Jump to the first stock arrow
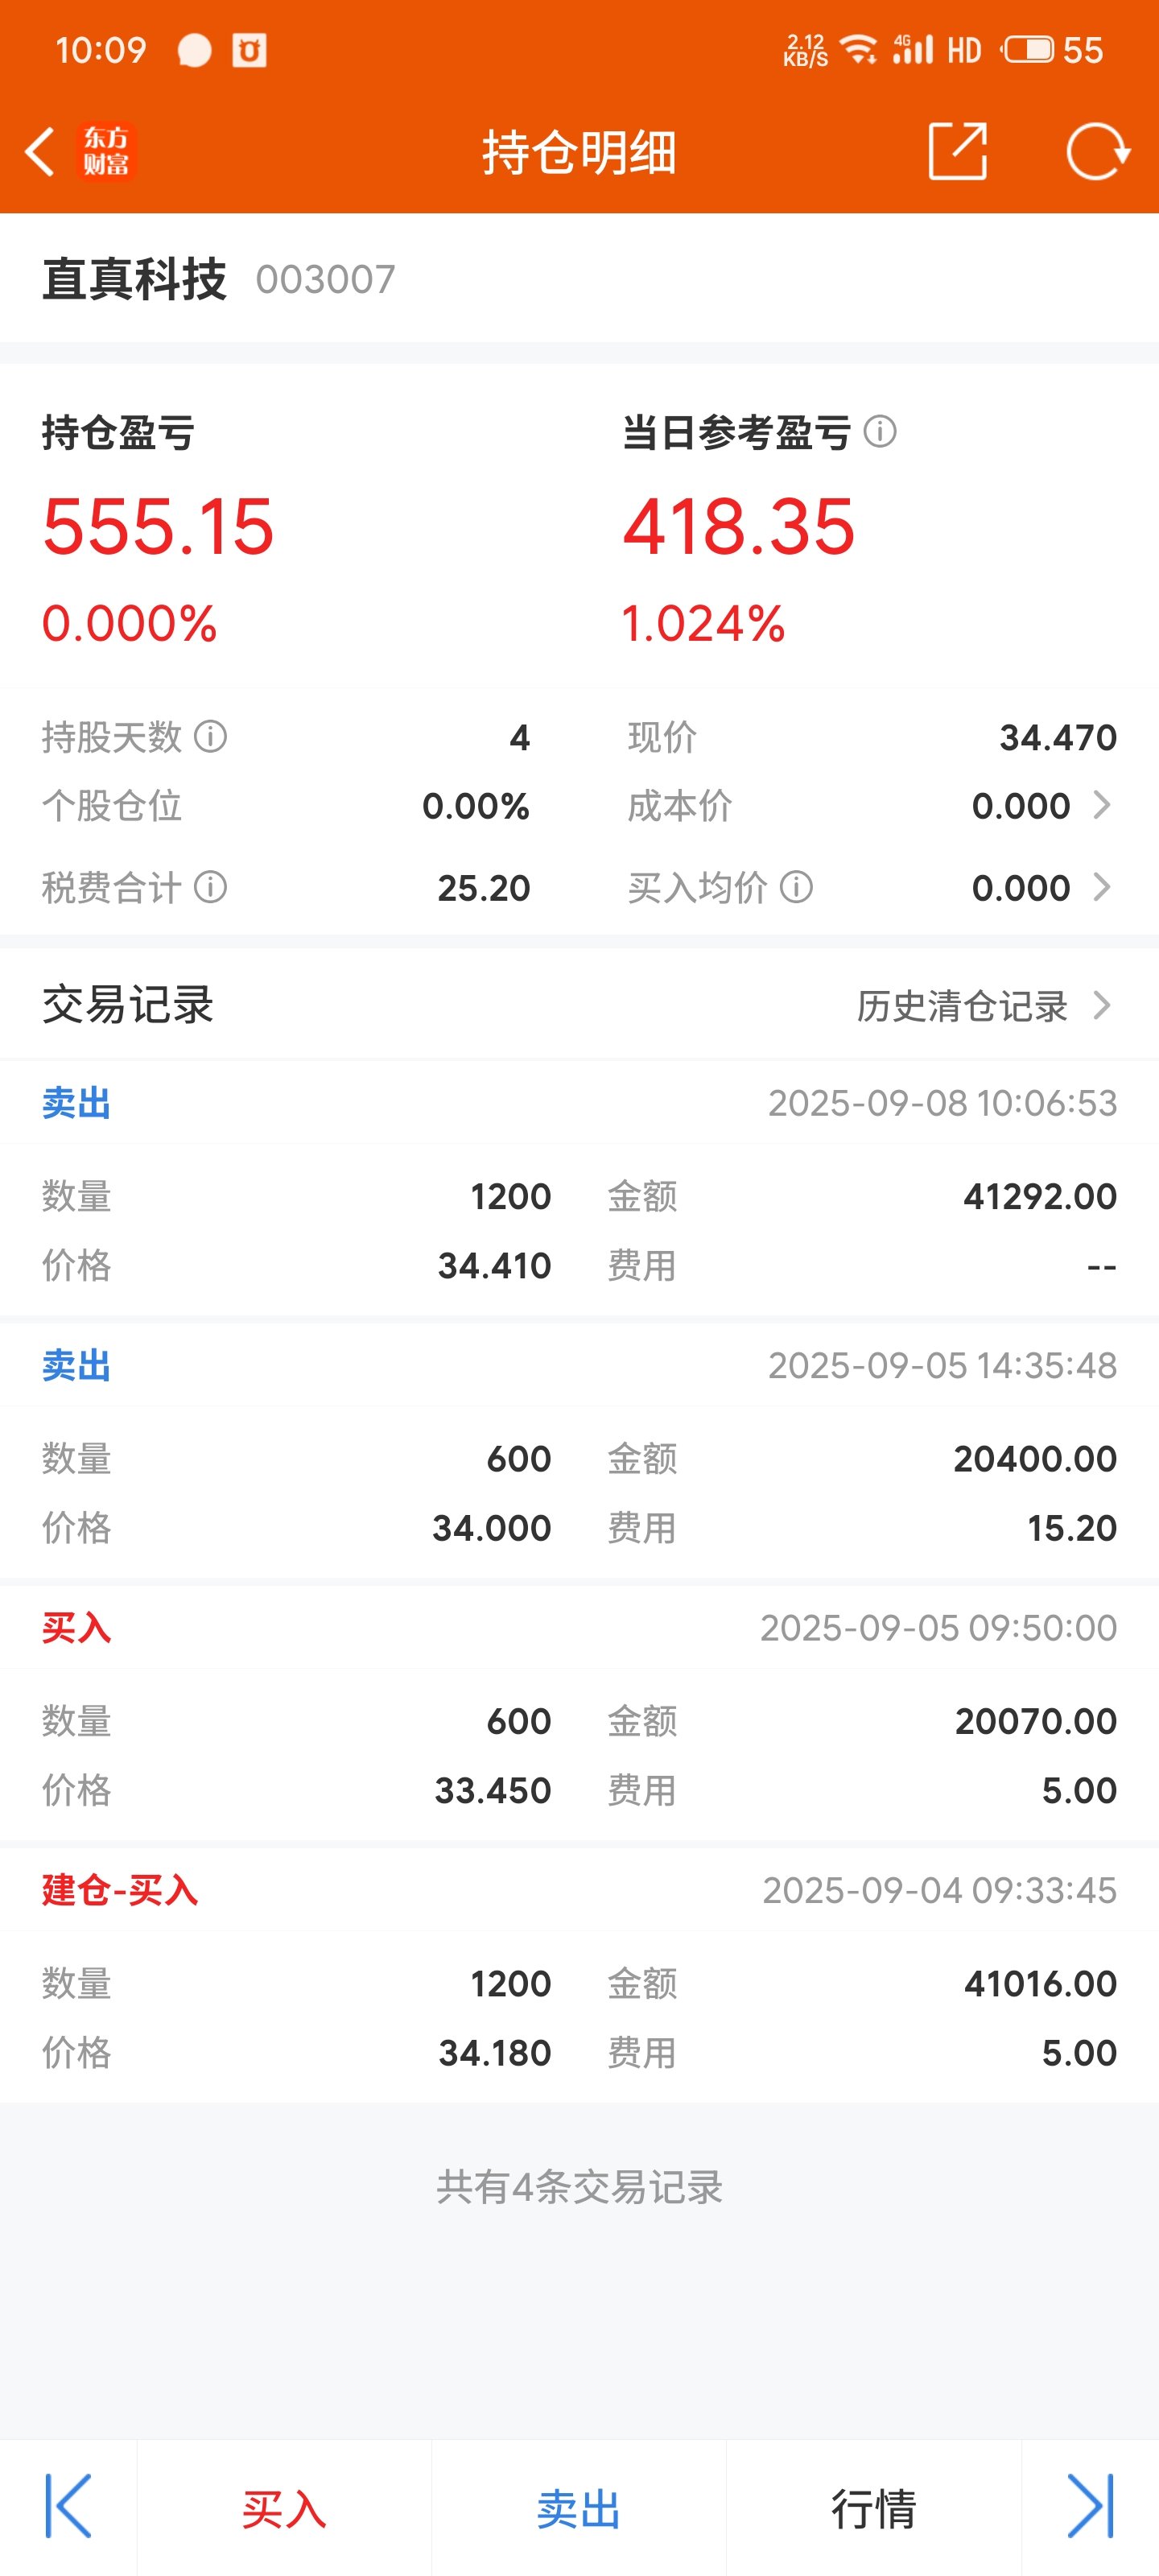 point(69,2506)
